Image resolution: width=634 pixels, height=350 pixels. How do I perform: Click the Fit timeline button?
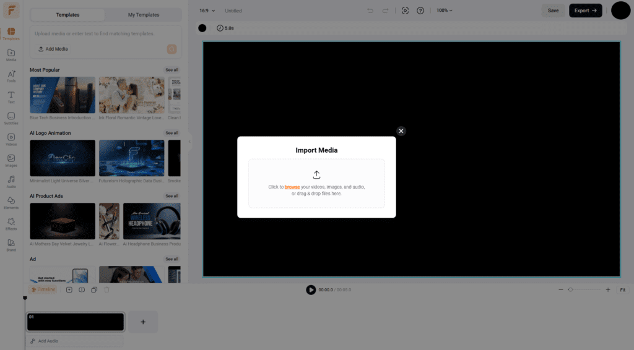tap(623, 290)
